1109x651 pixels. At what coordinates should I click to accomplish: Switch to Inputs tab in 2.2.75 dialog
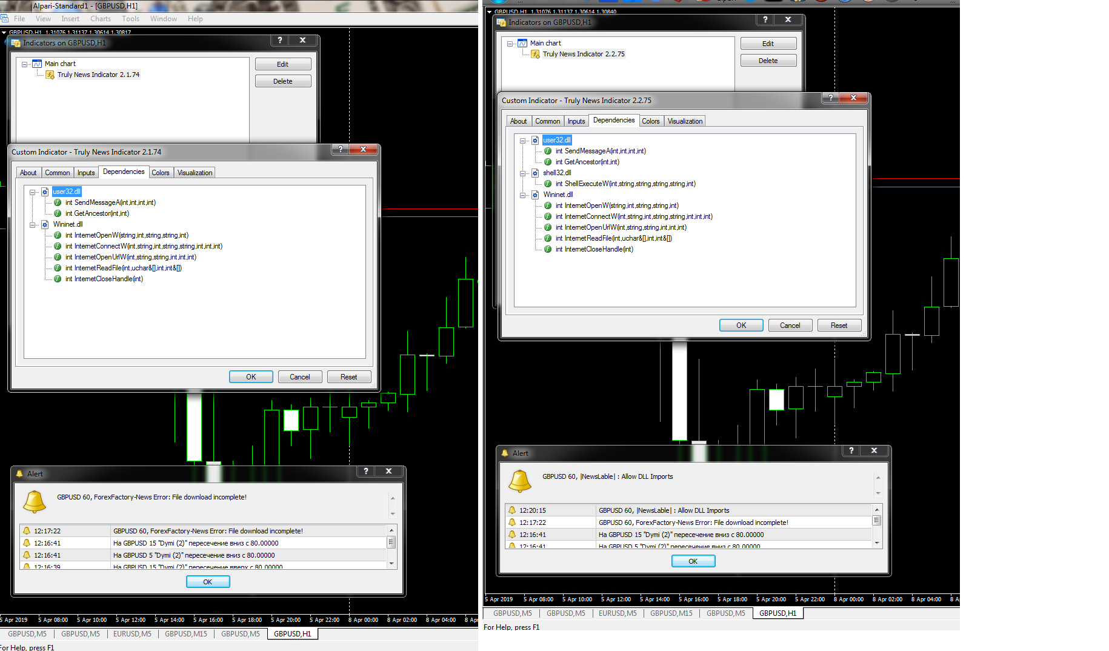(576, 121)
